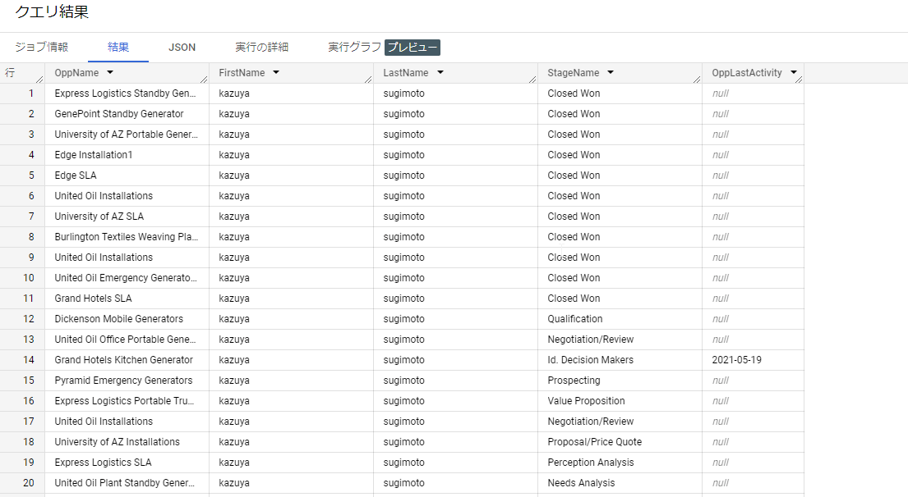
Task: Click the FirstName column resize handle
Action: pyautogui.click(x=367, y=79)
